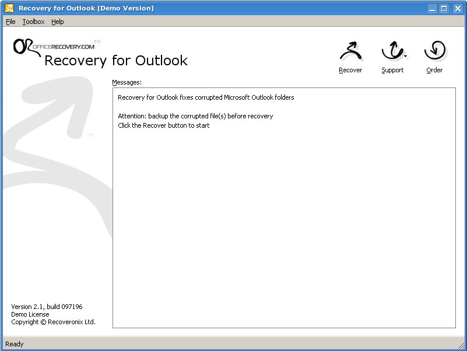Open the Help menu
The height and width of the screenshot is (351, 467).
pyautogui.click(x=58, y=22)
